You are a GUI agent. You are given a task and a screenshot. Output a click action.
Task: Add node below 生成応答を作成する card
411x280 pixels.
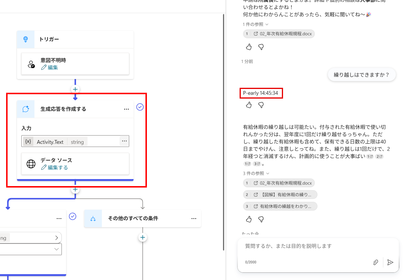click(x=75, y=190)
